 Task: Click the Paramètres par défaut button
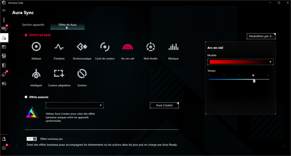click(261, 36)
